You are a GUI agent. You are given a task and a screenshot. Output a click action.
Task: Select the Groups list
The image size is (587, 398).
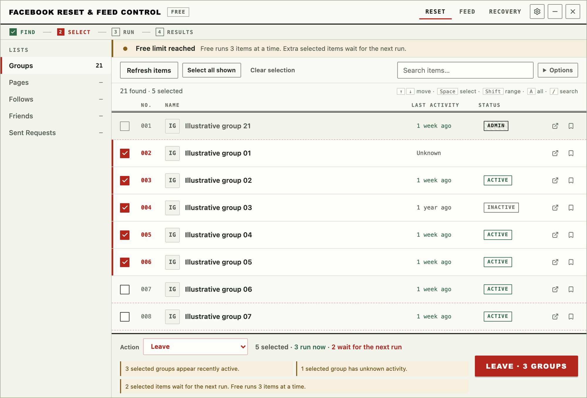[x=56, y=65]
